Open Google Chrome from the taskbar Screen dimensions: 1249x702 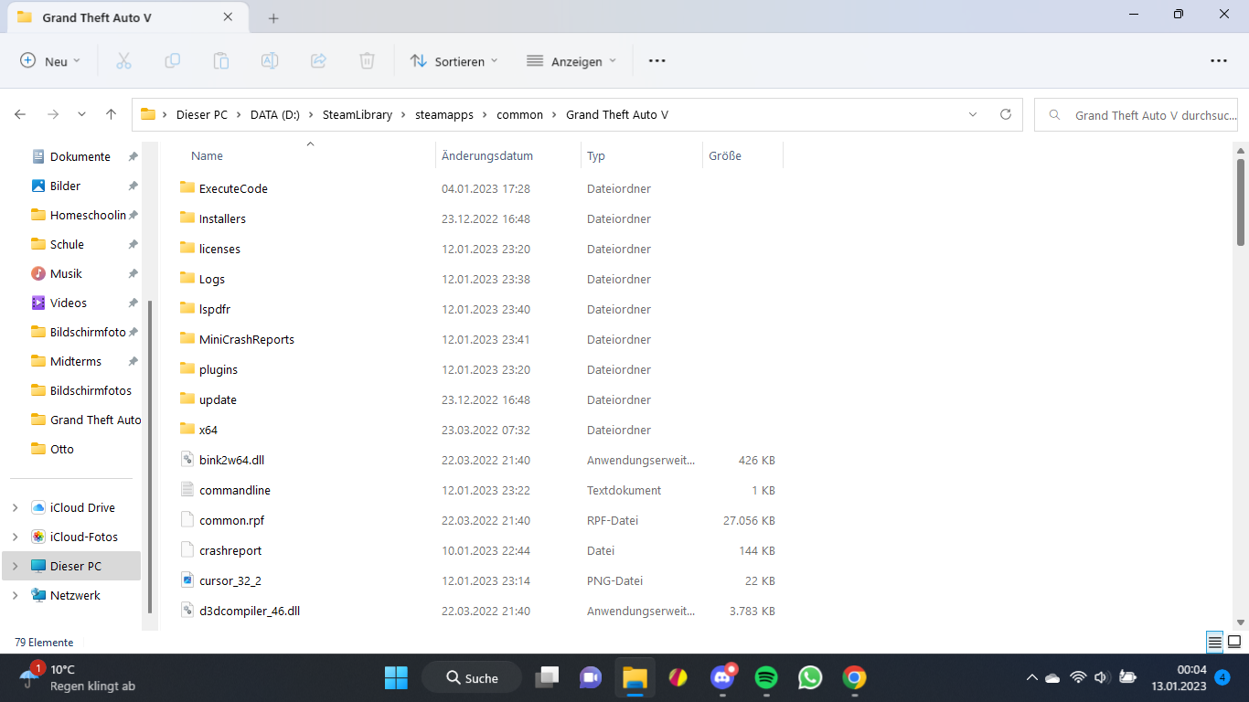coord(854,677)
